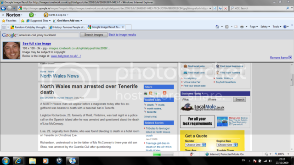Click the Search images button
This screenshot has height=165, width=294.
click(94, 35)
